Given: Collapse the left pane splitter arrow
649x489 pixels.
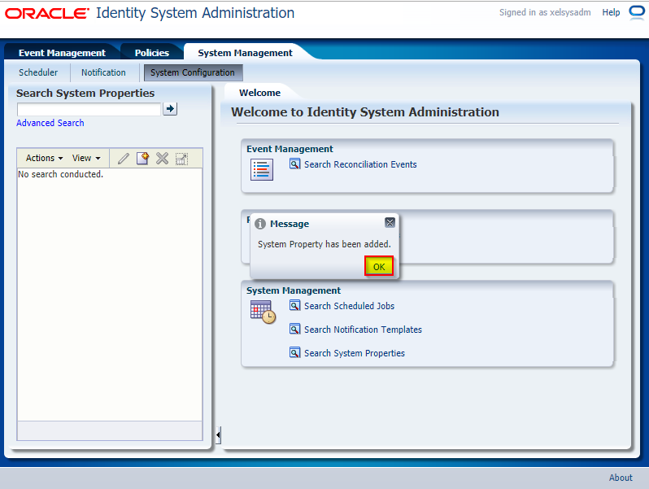Looking at the screenshot, I should point(218,435).
